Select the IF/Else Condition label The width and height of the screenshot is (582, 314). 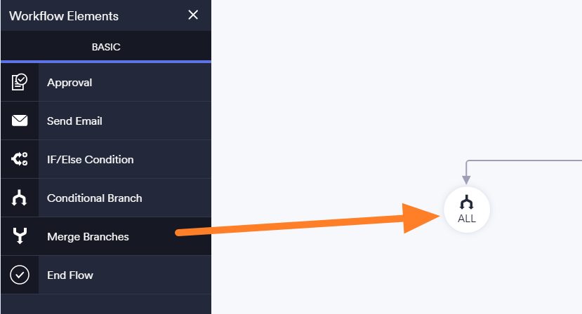pos(90,160)
